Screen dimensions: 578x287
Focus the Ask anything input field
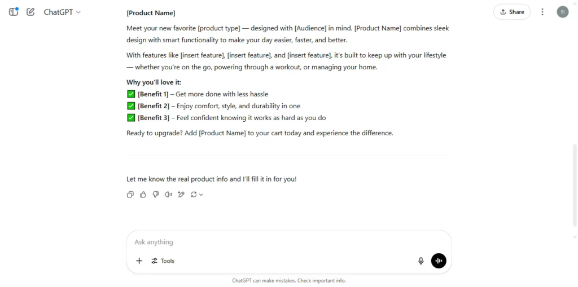(x=288, y=242)
